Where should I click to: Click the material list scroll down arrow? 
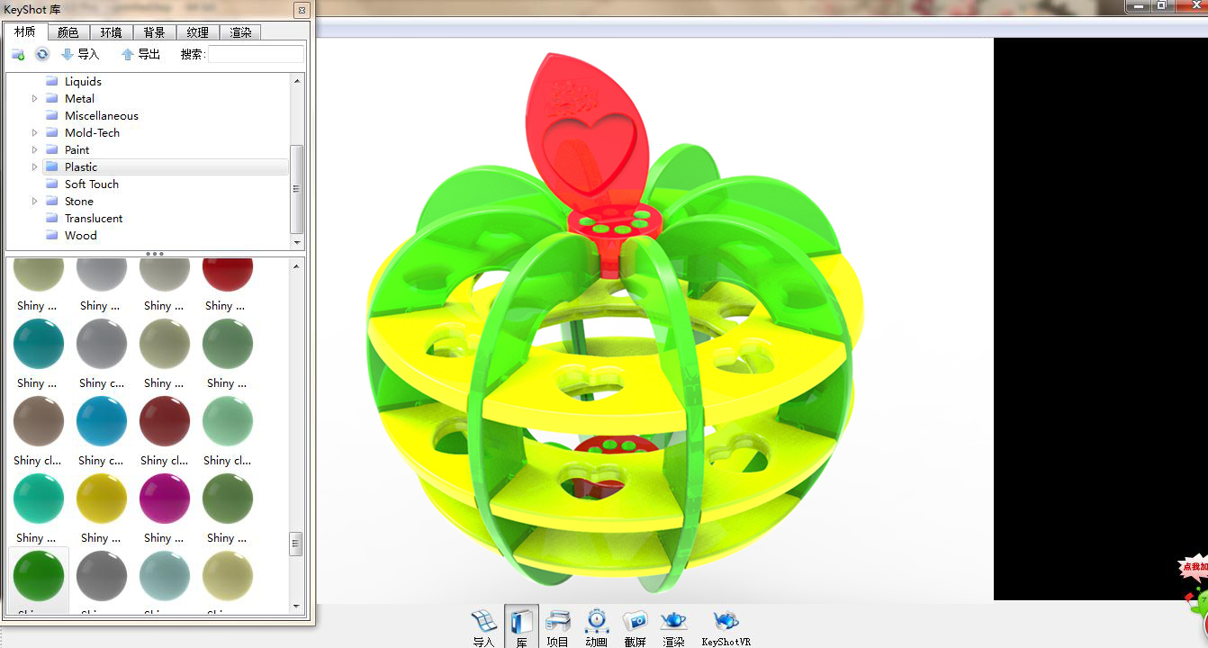point(296,608)
